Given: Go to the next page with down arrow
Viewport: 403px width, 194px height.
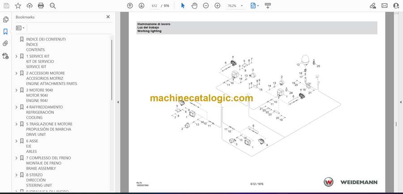Looking at the screenshot, I should coord(141,6).
